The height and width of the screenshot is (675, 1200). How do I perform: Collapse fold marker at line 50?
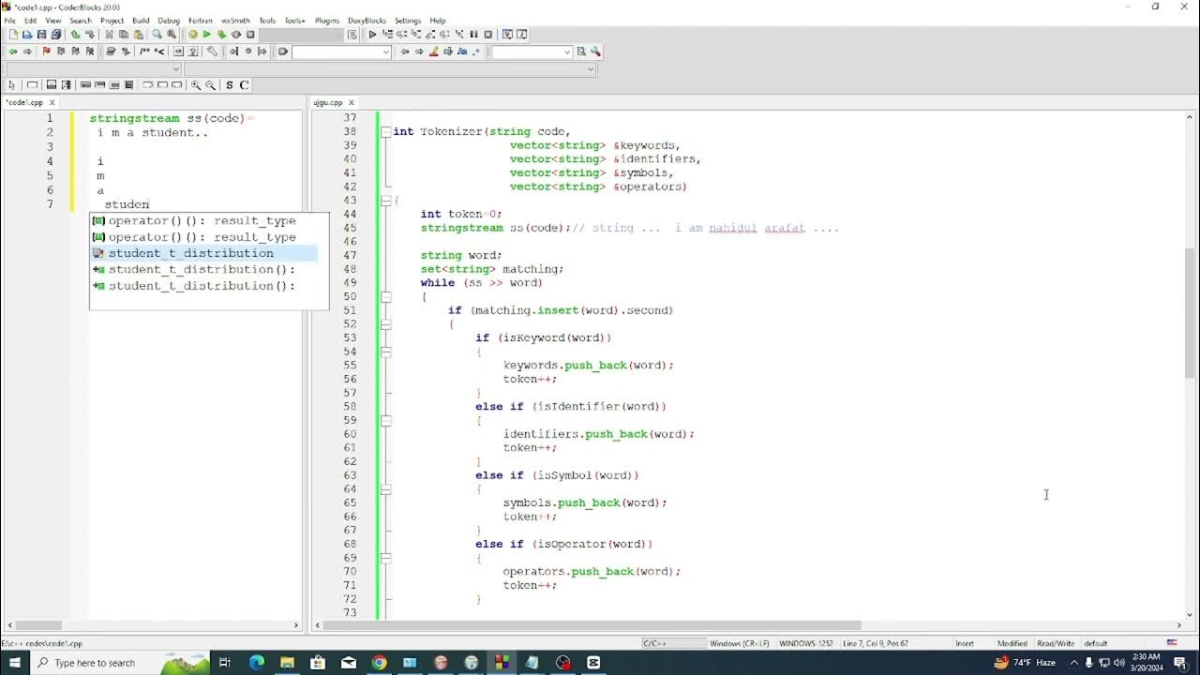pyautogui.click(x=385, y=296)
